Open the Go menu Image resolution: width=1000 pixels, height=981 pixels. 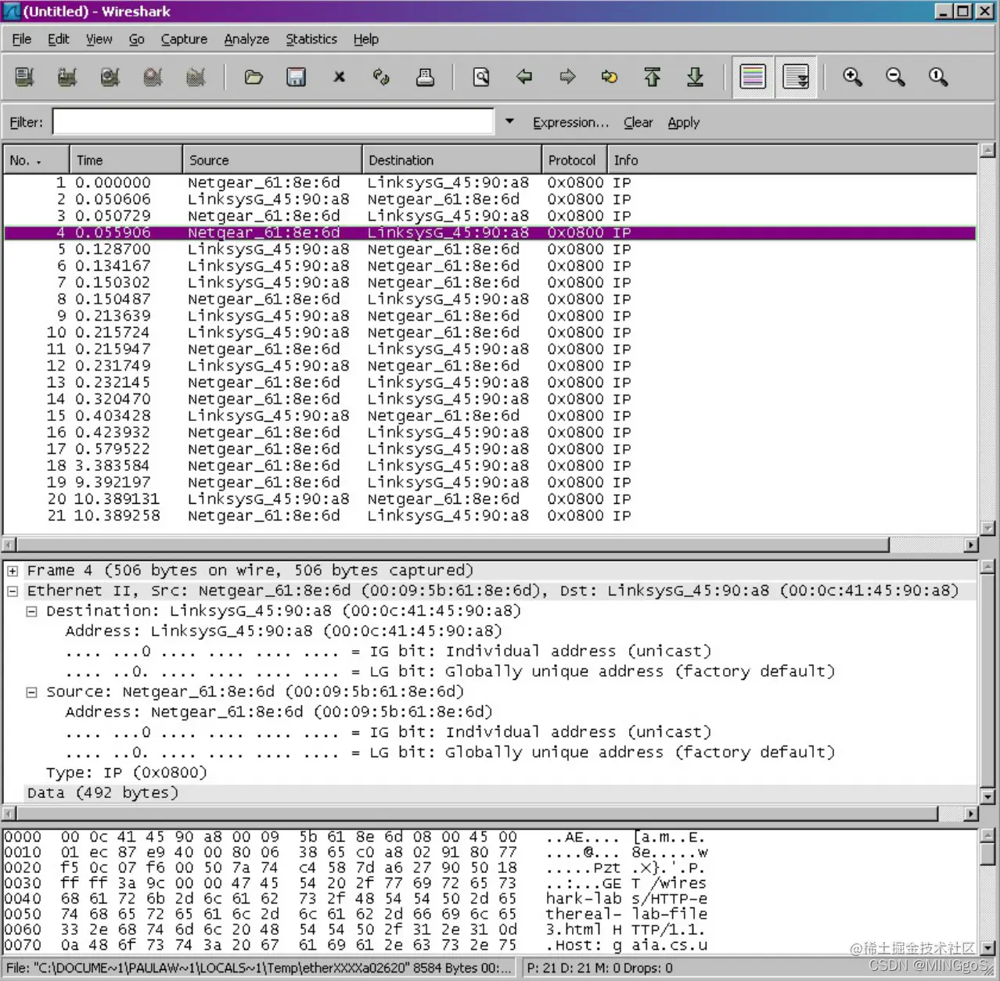136,39
